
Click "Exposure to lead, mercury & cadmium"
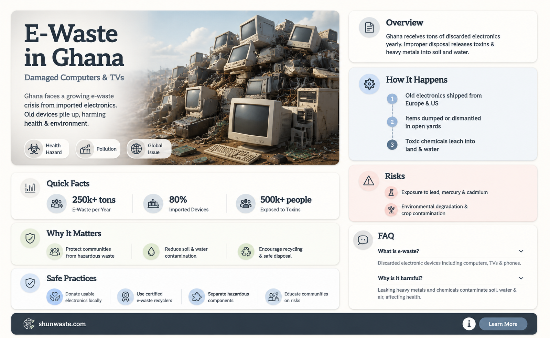pos(444,192)
